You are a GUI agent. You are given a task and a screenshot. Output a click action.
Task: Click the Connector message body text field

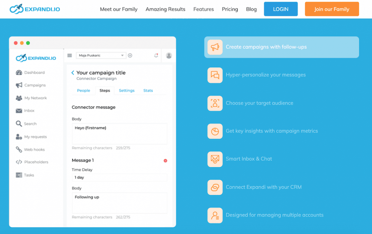tap(119, 133)
